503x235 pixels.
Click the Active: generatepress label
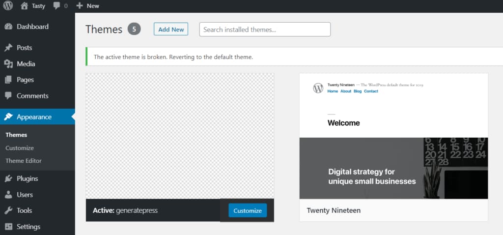click(125, 210)
